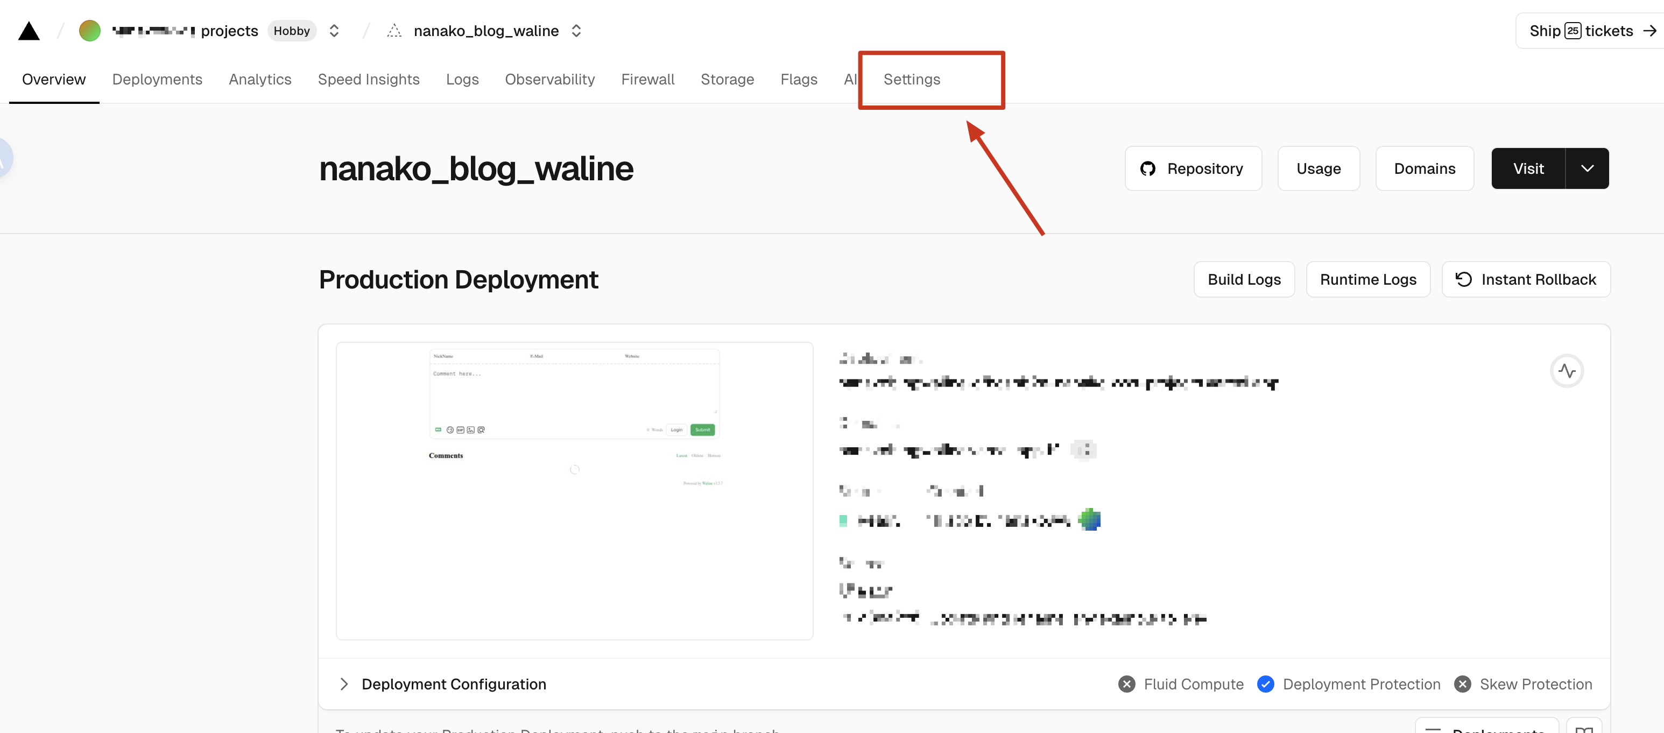Click the Usage button
1664x733 pixels.
tap(1318, 168)
